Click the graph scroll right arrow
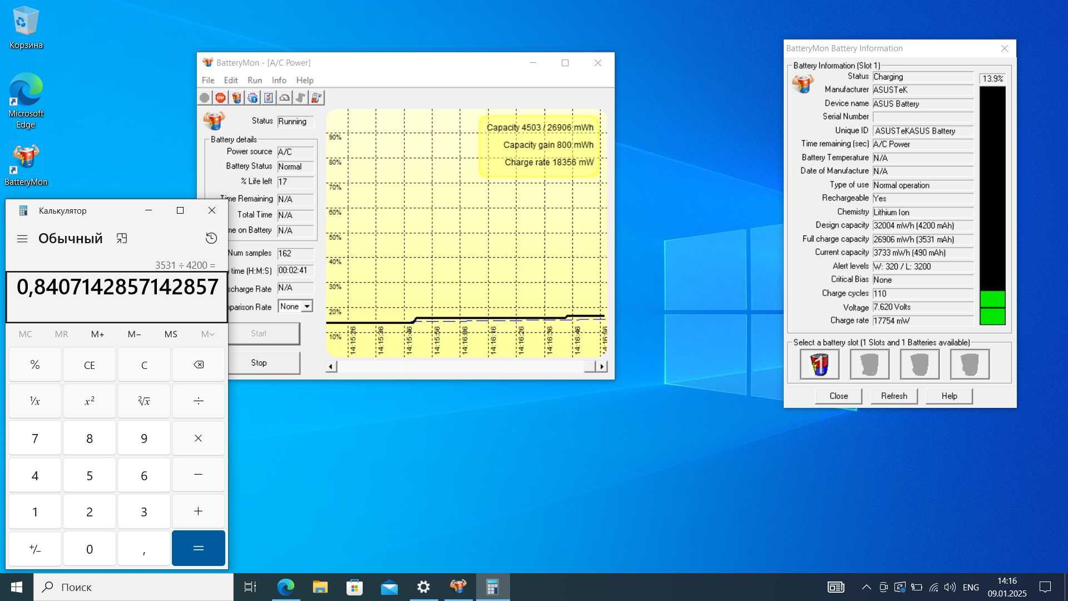 tap(602, 367)
